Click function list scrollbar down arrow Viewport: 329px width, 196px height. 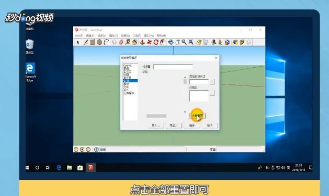point(185,112)
